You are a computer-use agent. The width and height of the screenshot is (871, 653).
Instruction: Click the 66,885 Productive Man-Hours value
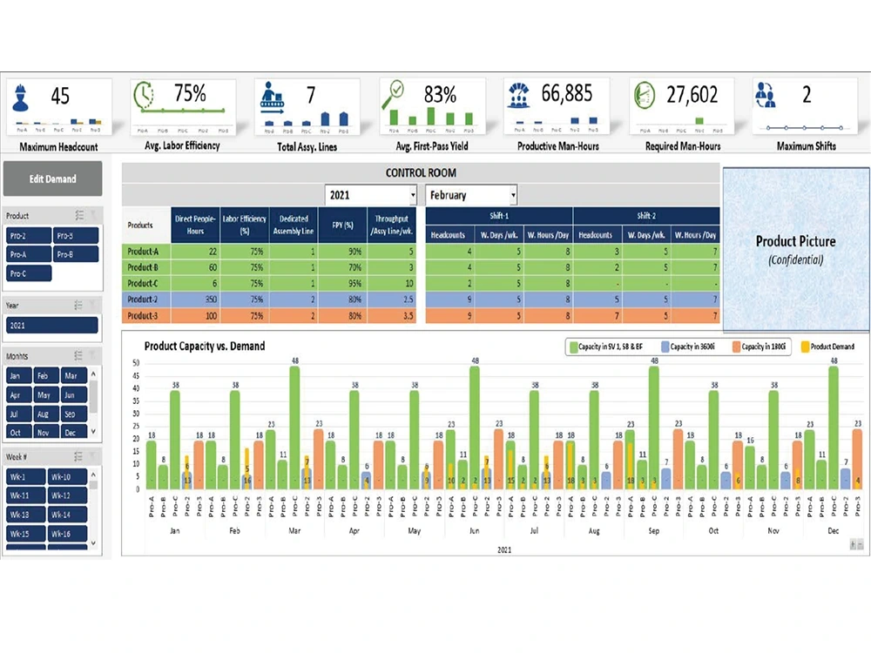[567, 93]
